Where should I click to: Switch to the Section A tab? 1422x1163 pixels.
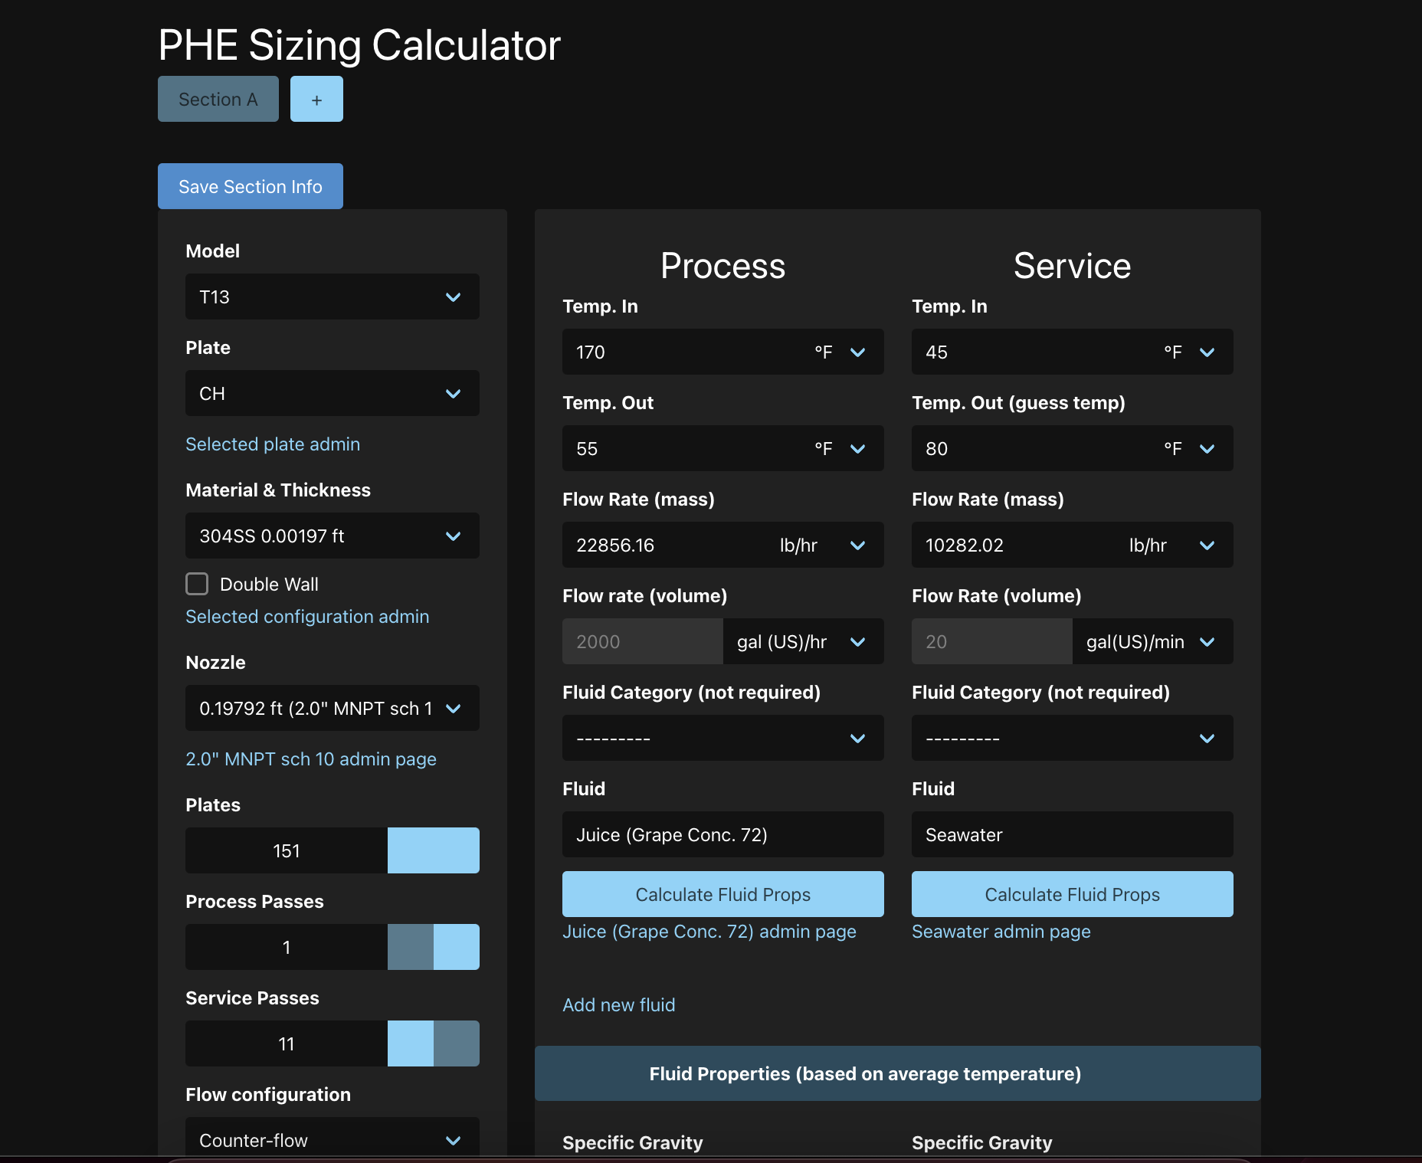coord(218,99)
